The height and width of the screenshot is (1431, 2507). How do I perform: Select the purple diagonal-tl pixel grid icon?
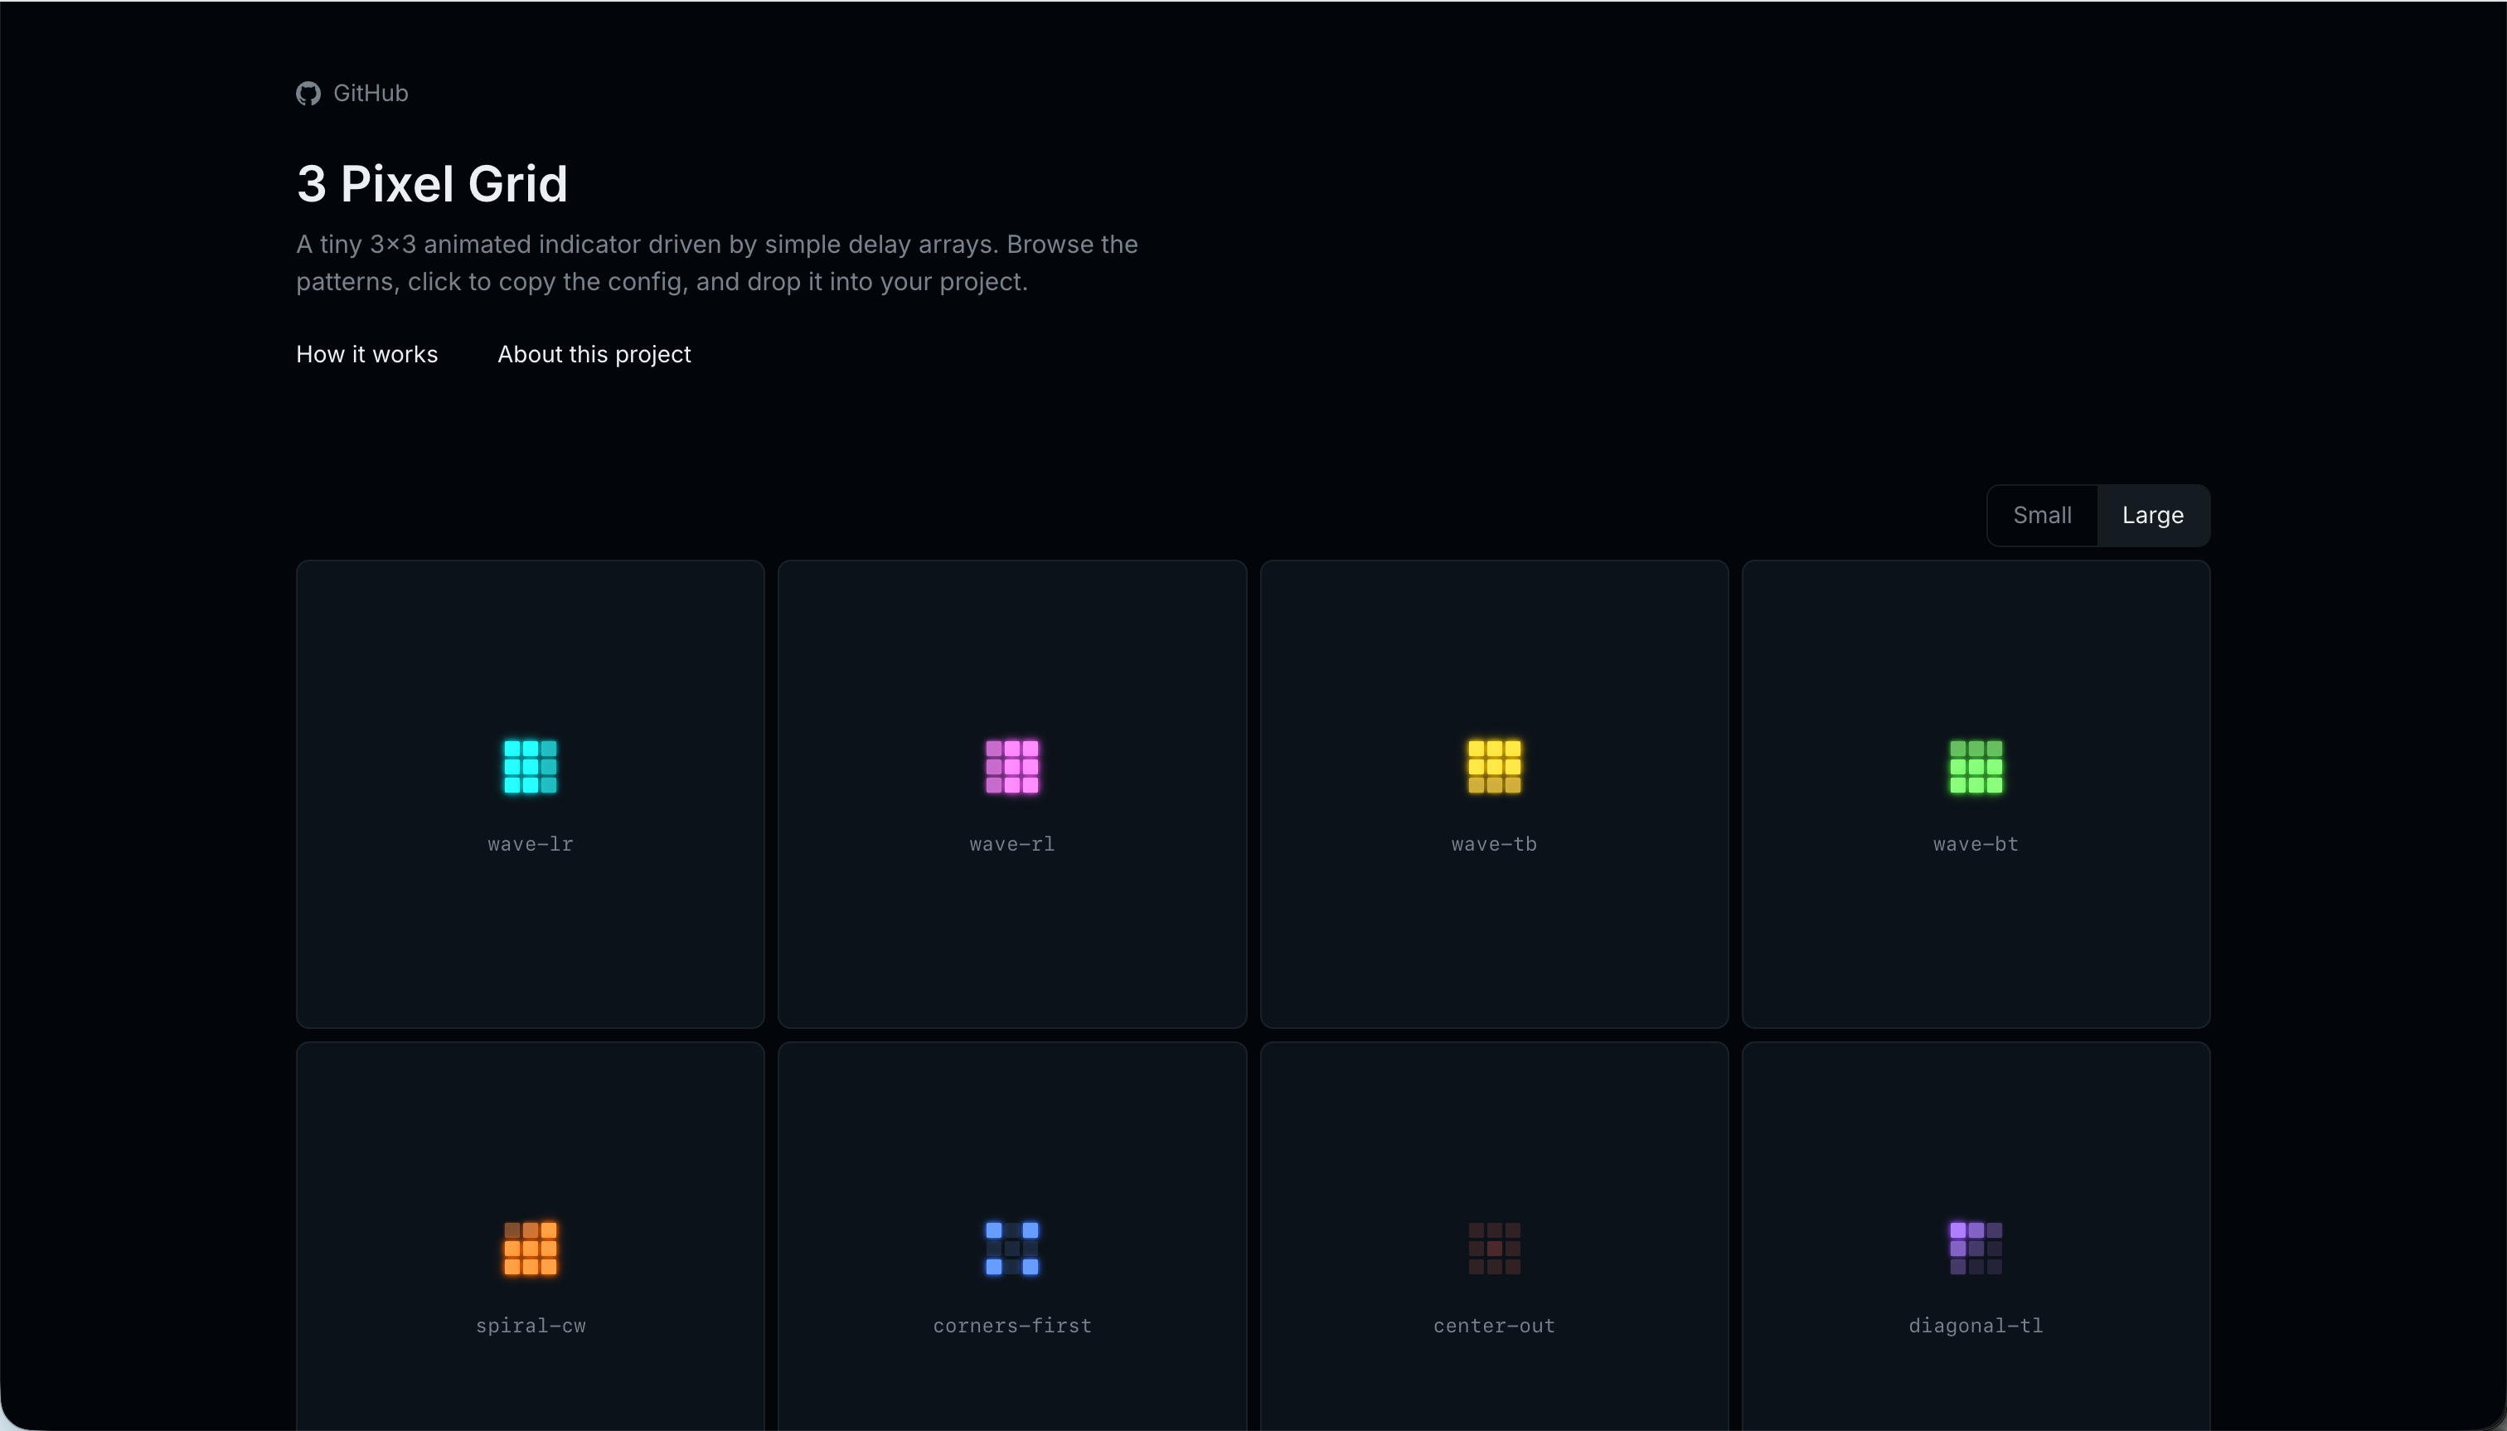[1975, 1249]
